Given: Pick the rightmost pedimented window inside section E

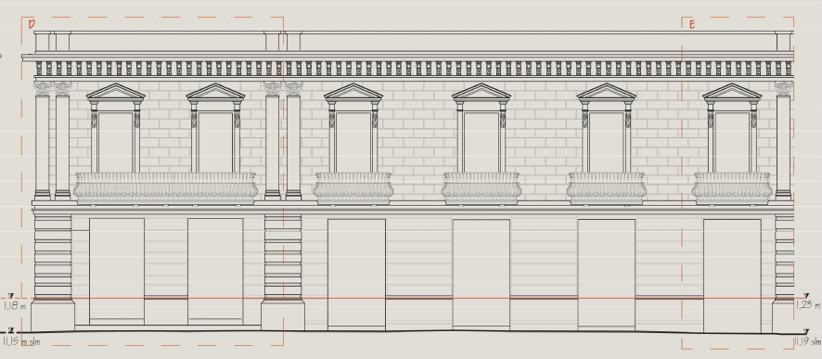Looking at the screenshot, I should [732, 128].
